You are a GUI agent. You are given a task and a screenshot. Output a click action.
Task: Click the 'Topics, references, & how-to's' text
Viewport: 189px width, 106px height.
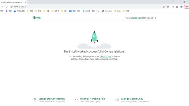(x=52, y=102)
